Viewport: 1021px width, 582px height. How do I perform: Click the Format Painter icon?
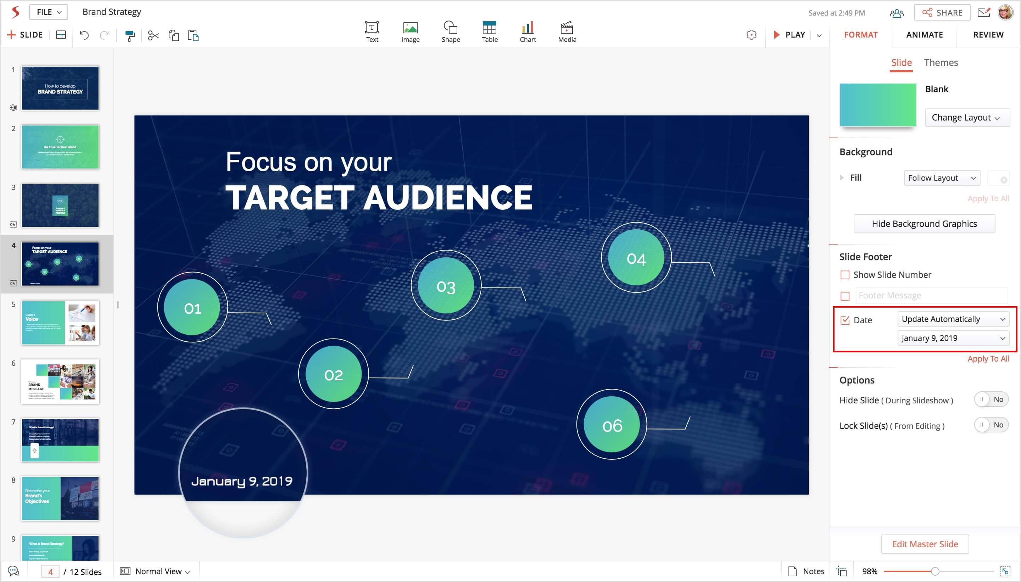tap(130, 35)
